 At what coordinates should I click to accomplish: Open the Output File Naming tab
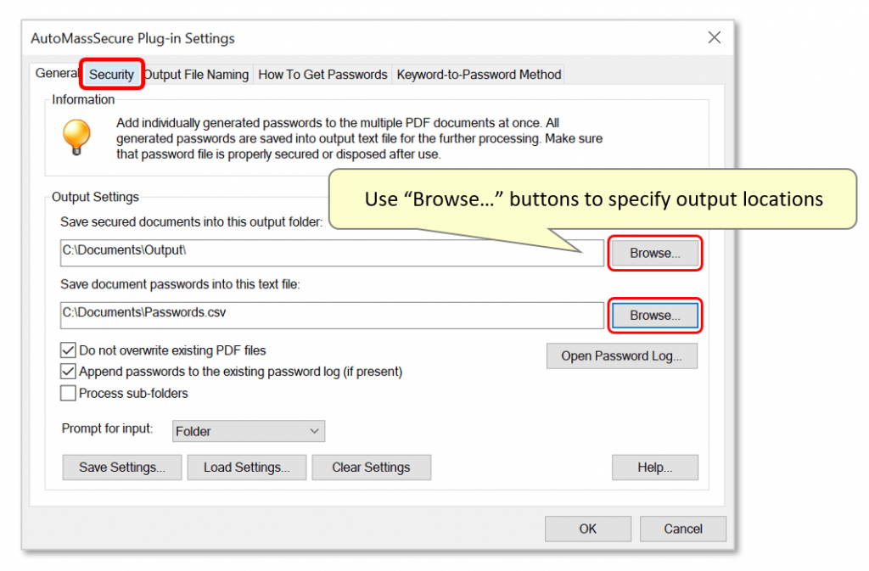(x=196, y=74)
